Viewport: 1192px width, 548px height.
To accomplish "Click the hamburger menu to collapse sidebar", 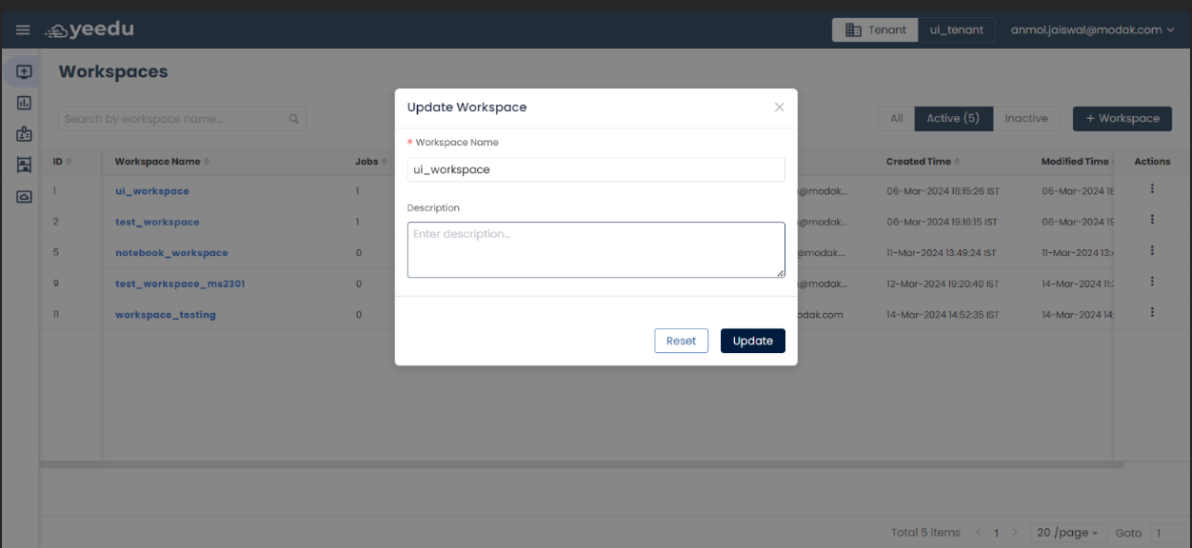I will (x=23, y=29).
